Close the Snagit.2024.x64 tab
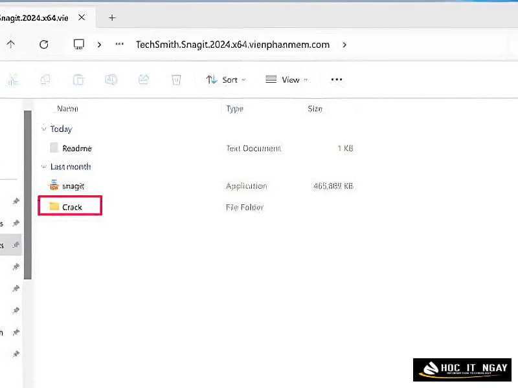Image resolution: width=518 pixels, height=388 pixels. [82, 17]
